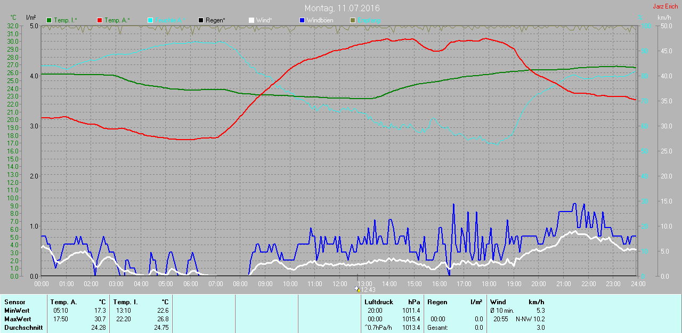Click the green Temp. I. legend square

50,20
